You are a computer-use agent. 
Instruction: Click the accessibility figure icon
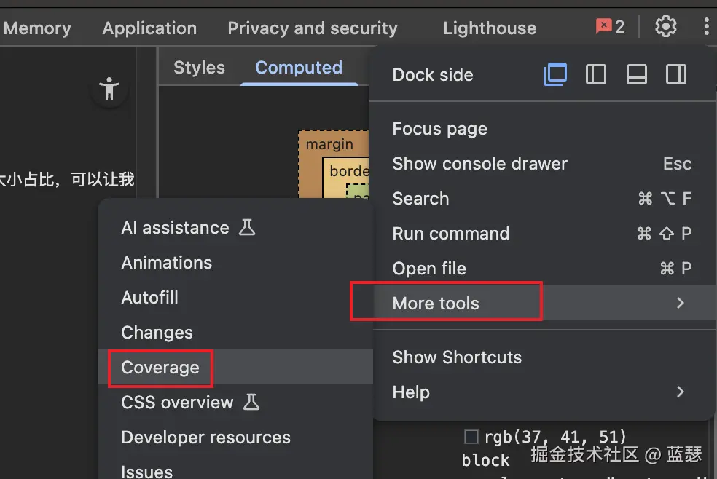pos(110,89)
